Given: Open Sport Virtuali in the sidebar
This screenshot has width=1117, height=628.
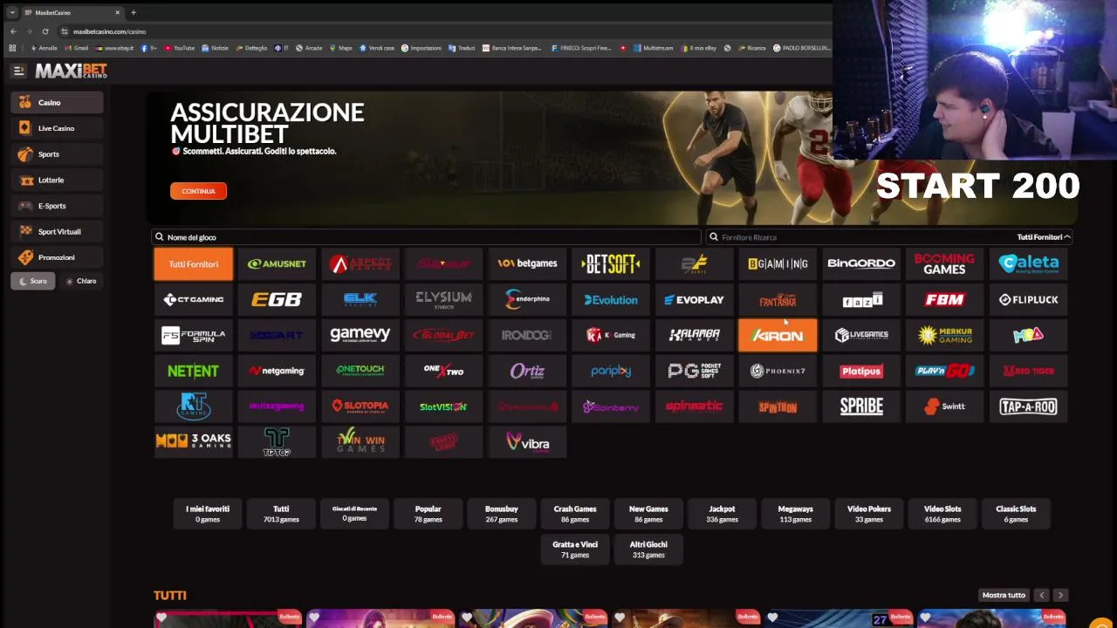Looking at the screenshot, I should tap(57, 231).
